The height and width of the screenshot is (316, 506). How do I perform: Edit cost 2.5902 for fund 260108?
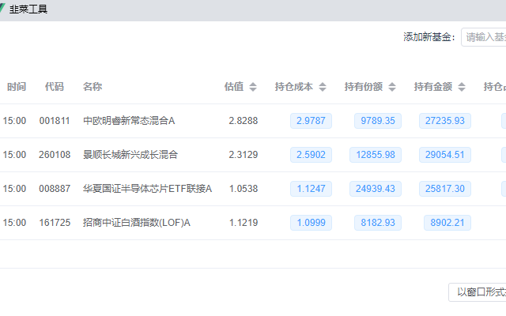311,155
